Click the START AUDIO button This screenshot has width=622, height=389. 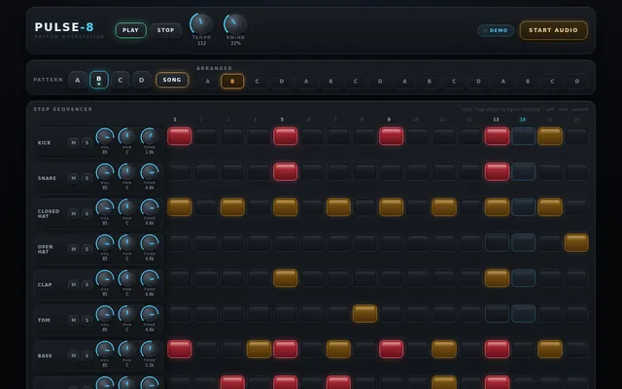(553, 30)
